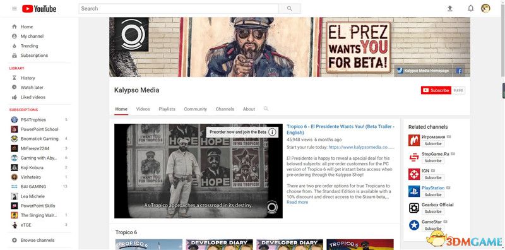Click the info card icon on video
Screen dimensions: 505x250
(x=272, y=132)
